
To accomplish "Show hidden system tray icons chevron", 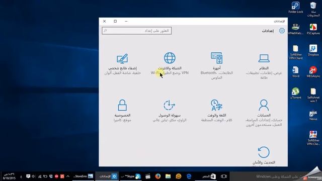I will pos(68,176).
